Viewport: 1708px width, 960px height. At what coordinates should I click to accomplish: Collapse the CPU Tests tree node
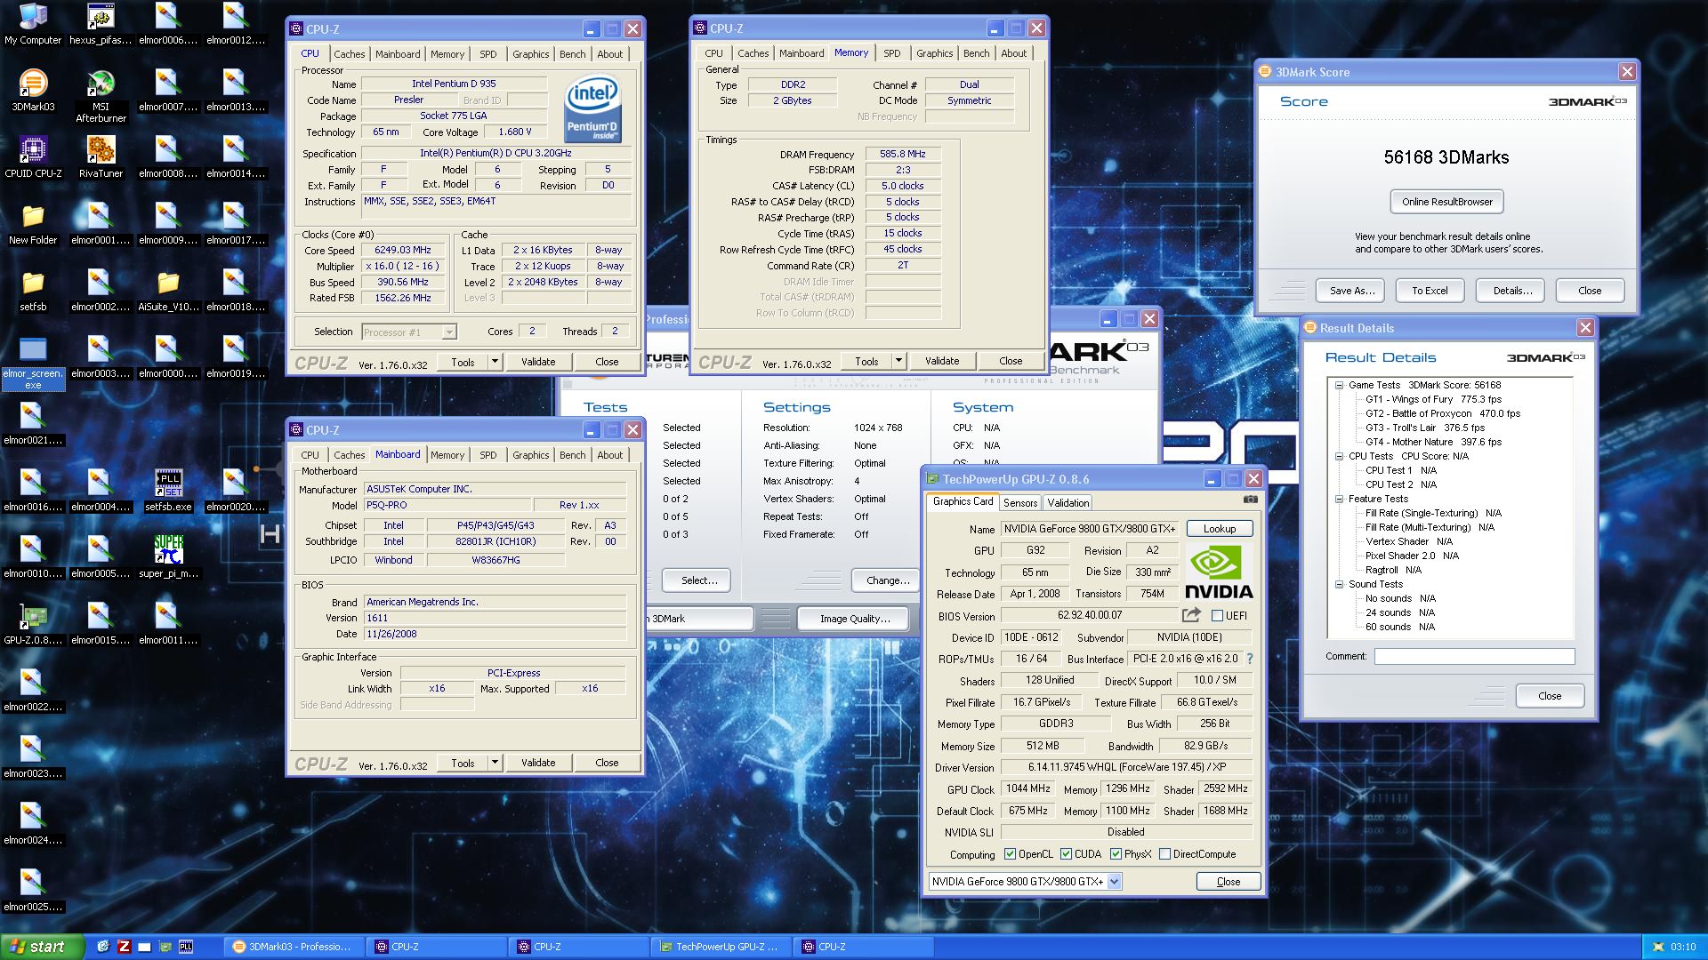1339,456
